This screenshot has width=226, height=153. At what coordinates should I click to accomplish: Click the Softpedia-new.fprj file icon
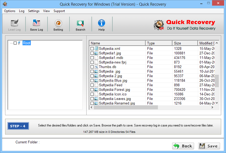tap(96, 62)
